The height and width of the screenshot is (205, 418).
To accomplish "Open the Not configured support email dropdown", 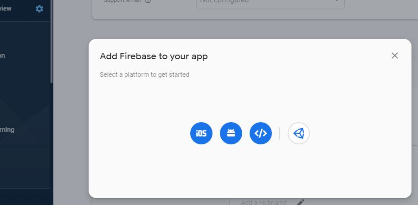I will [x=270, y=2].
